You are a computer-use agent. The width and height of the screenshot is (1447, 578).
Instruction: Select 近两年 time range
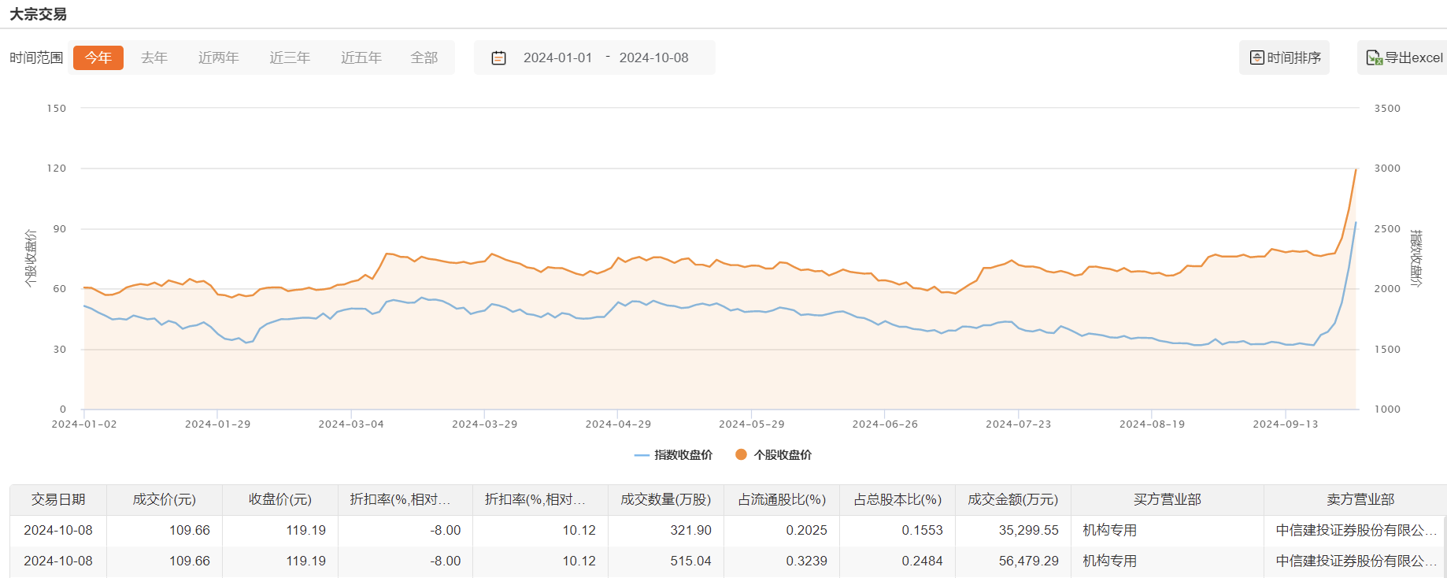click(x=218, y=58)
